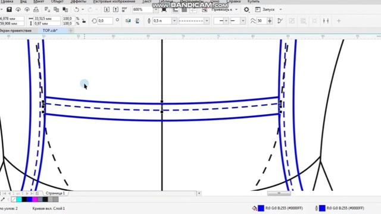Viewport: 381px width, 214px height.
Task: Switch to the TOP.cdr document tab
Action: coord(50,30)
